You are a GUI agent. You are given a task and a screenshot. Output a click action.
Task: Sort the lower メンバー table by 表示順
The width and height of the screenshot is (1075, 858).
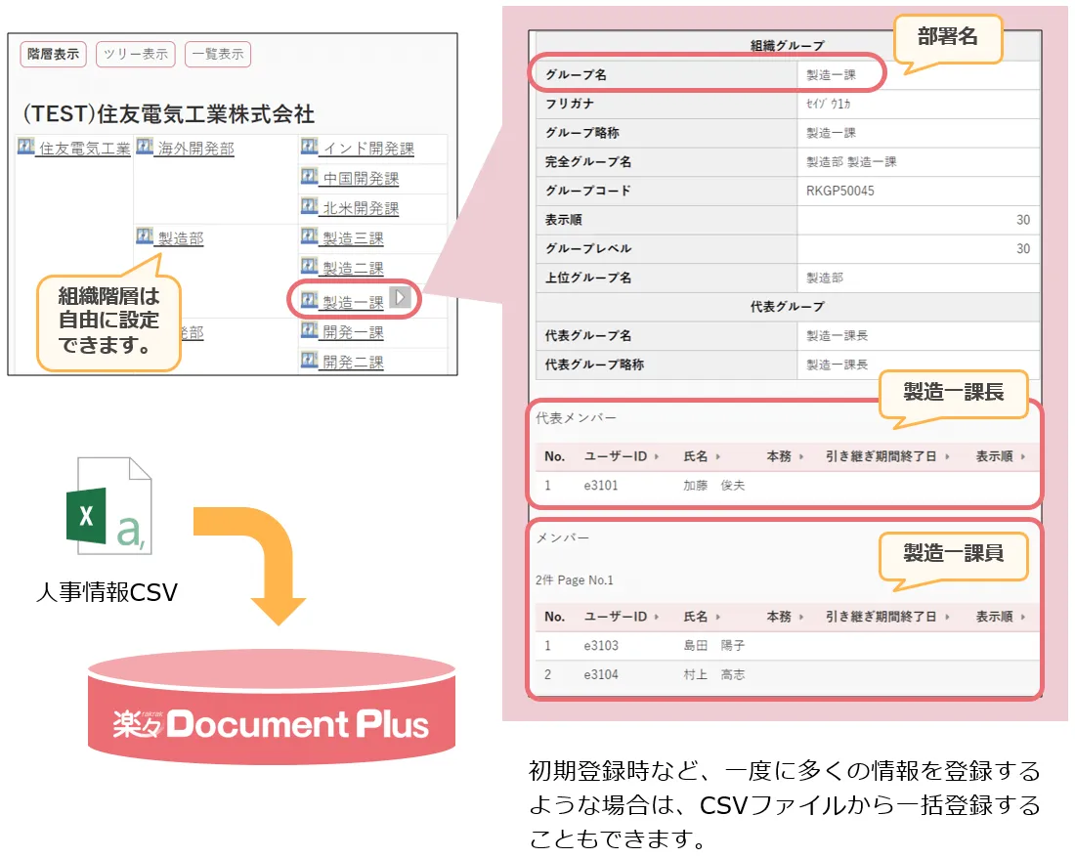coord(1001,617)
